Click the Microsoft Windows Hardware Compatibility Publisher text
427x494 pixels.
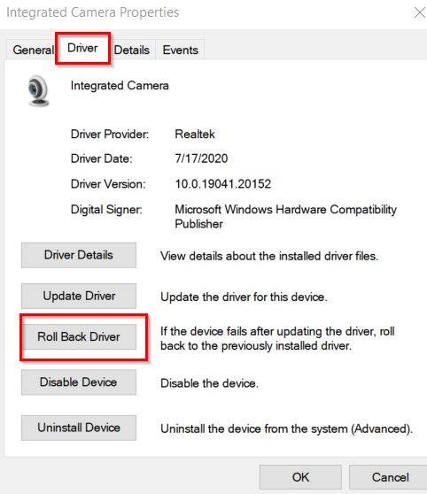[286, 217]
